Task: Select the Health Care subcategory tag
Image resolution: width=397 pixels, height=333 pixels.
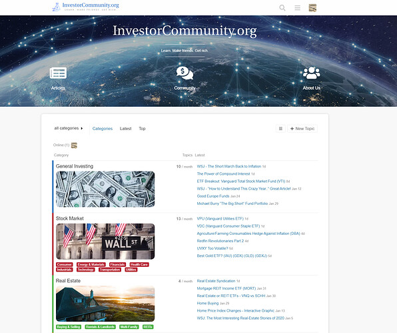Action: click(x=139, y=264)
